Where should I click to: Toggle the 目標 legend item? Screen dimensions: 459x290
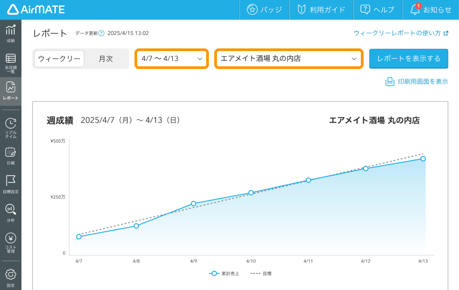click(x=261, y=273)
